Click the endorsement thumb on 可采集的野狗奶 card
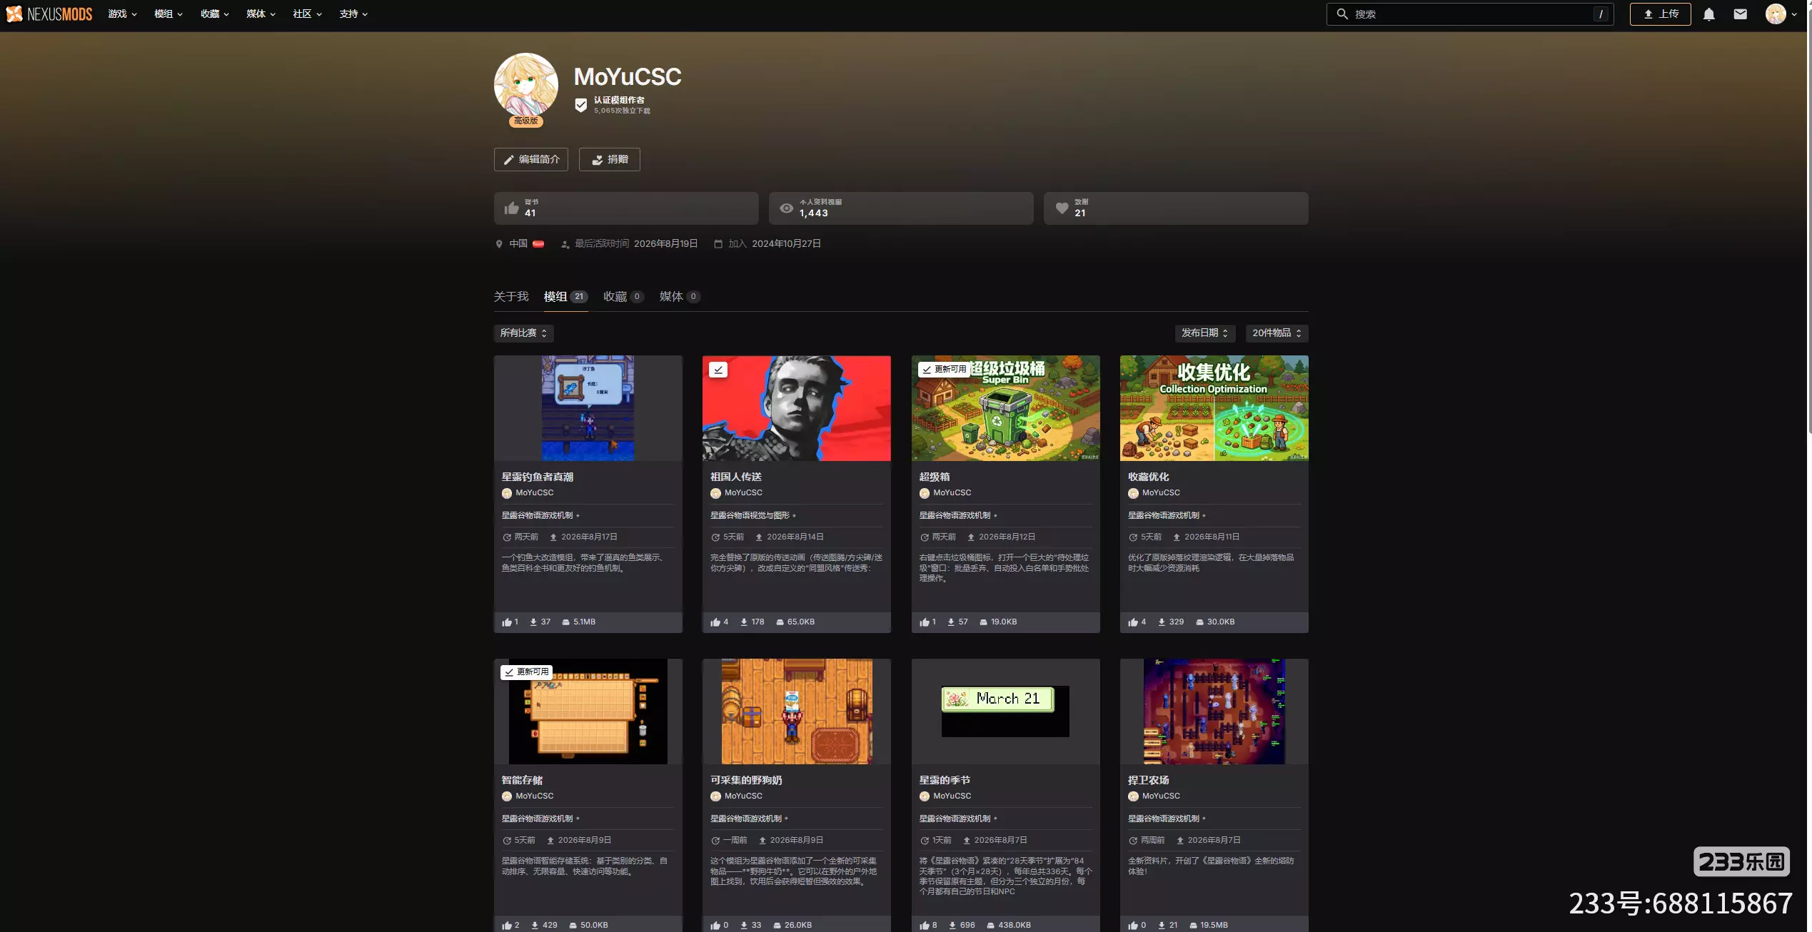The height and width of the screenshot is (932, 1812). [715, 926]
